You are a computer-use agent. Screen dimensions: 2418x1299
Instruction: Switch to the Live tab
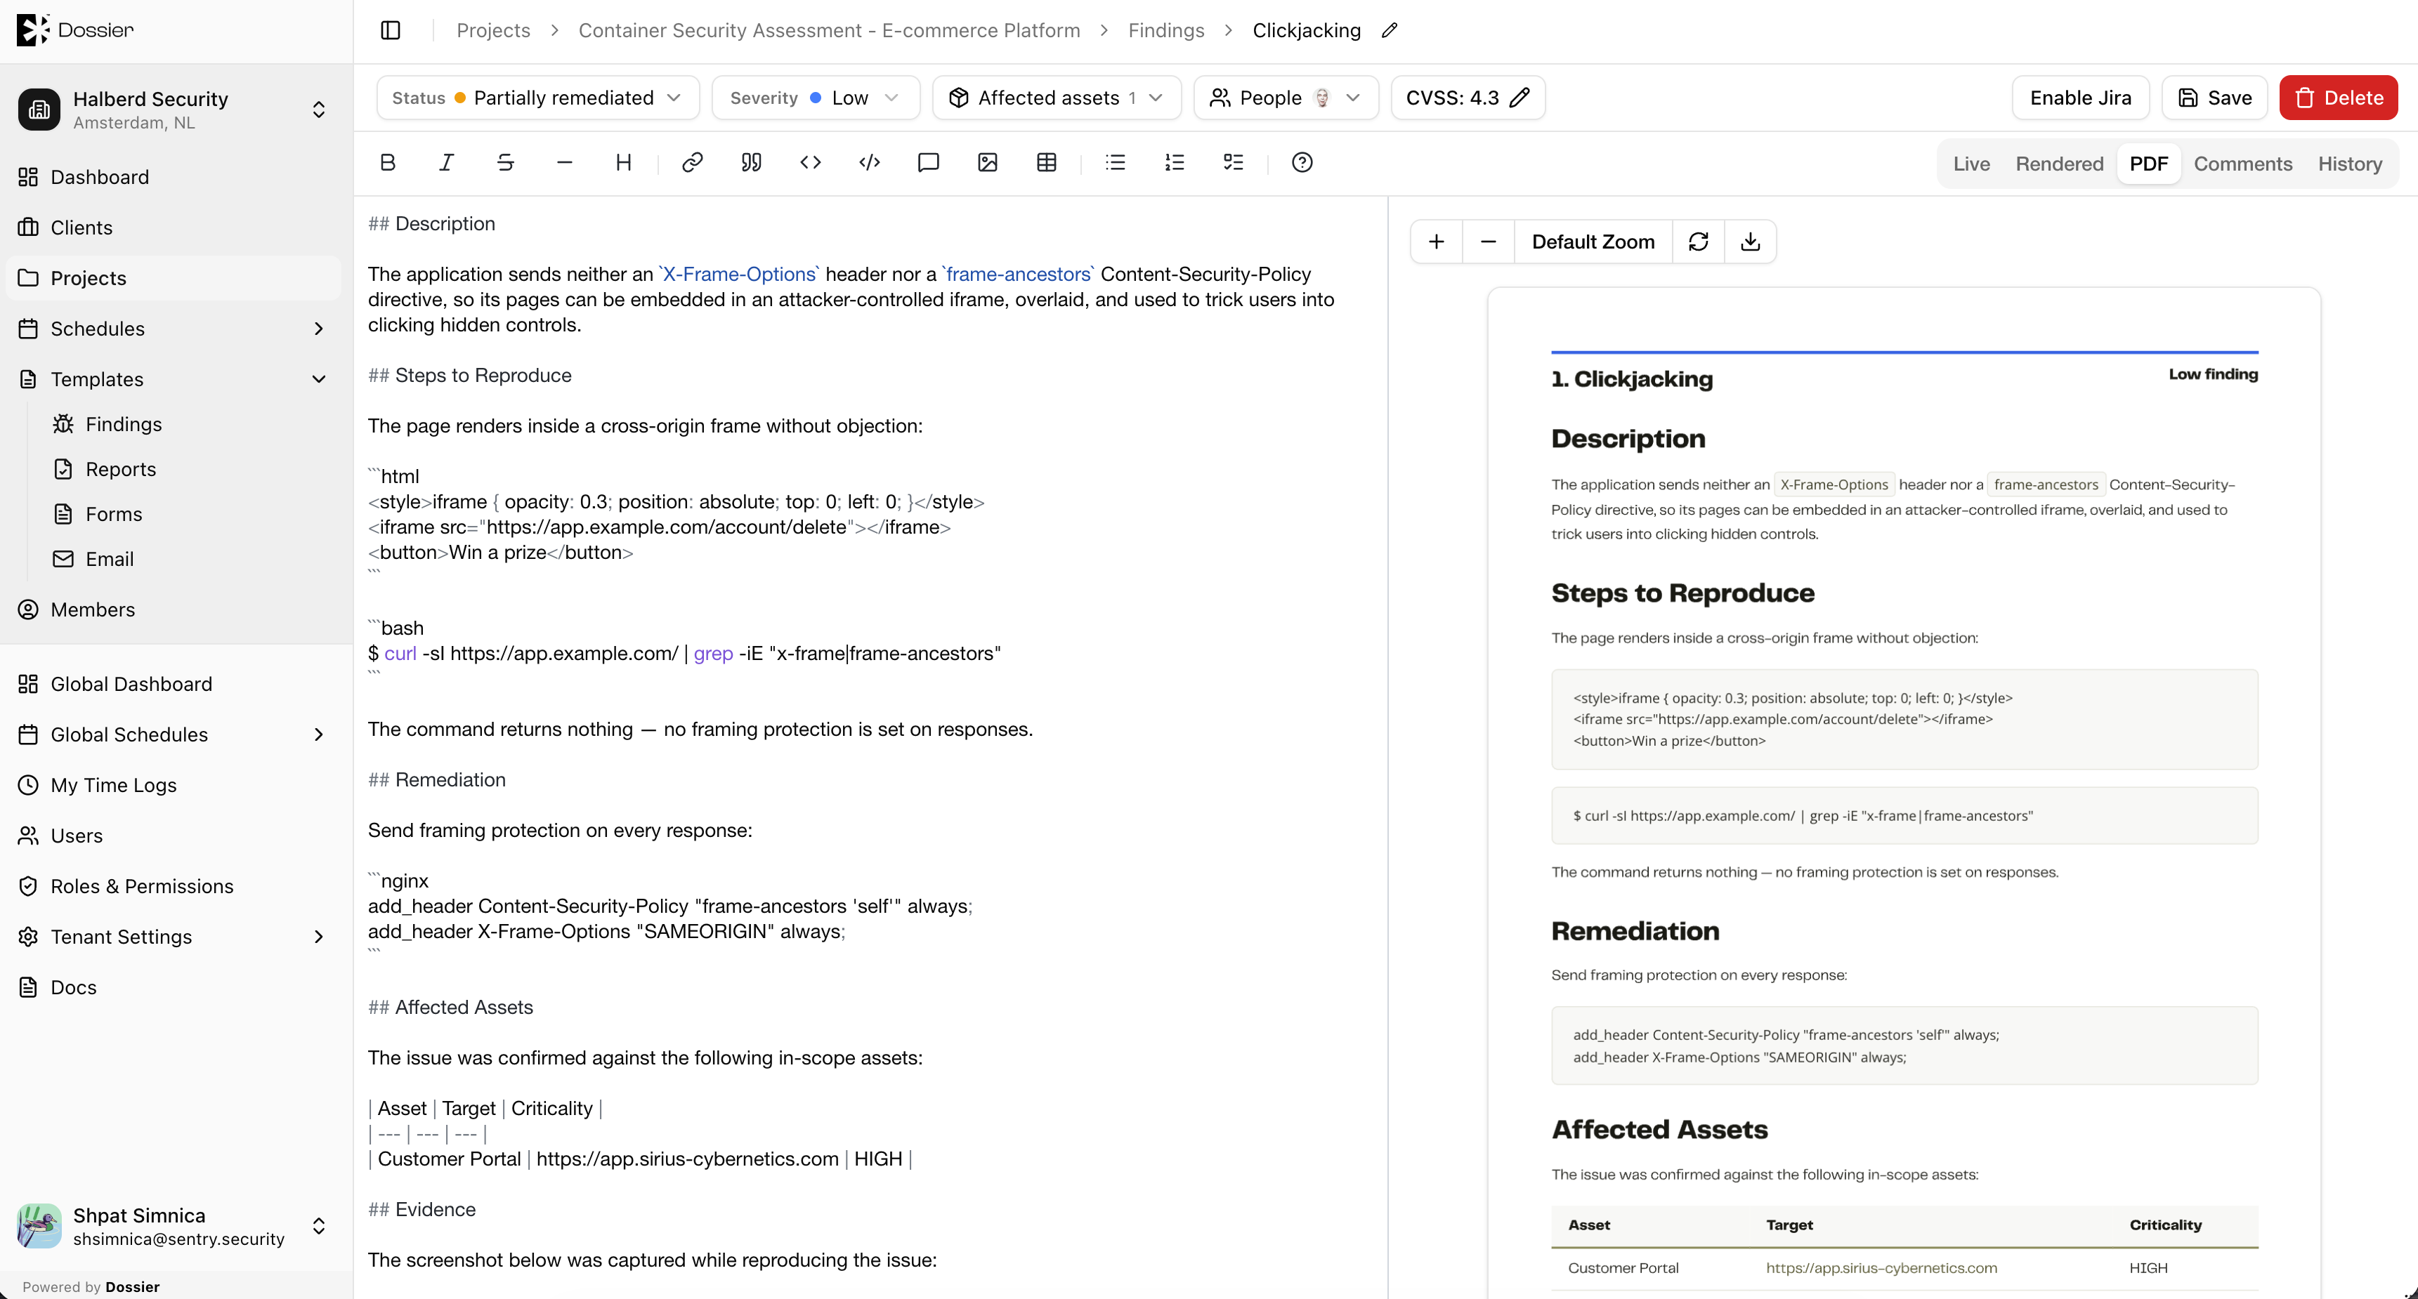pyautogui.click(x=1971, y=163)
